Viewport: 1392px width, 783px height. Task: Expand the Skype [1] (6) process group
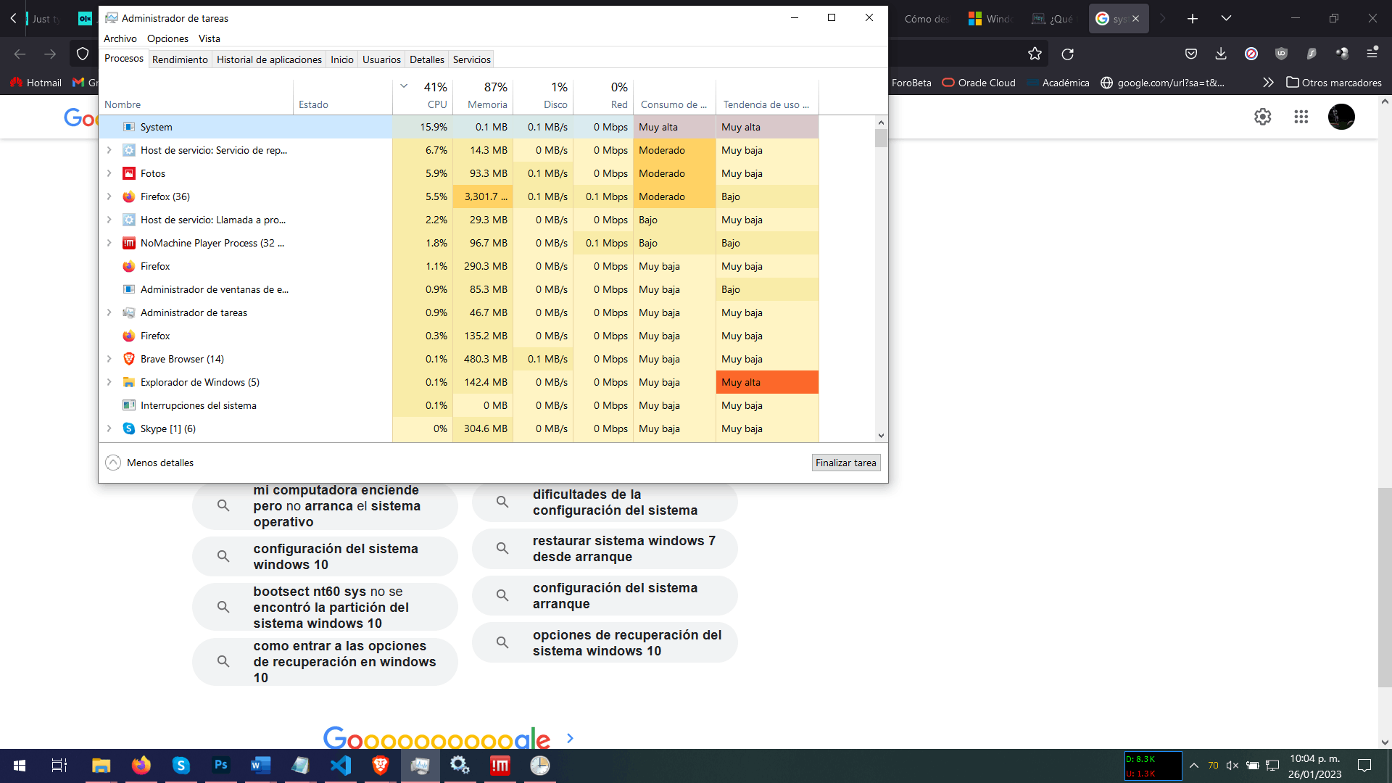[109, 428]
